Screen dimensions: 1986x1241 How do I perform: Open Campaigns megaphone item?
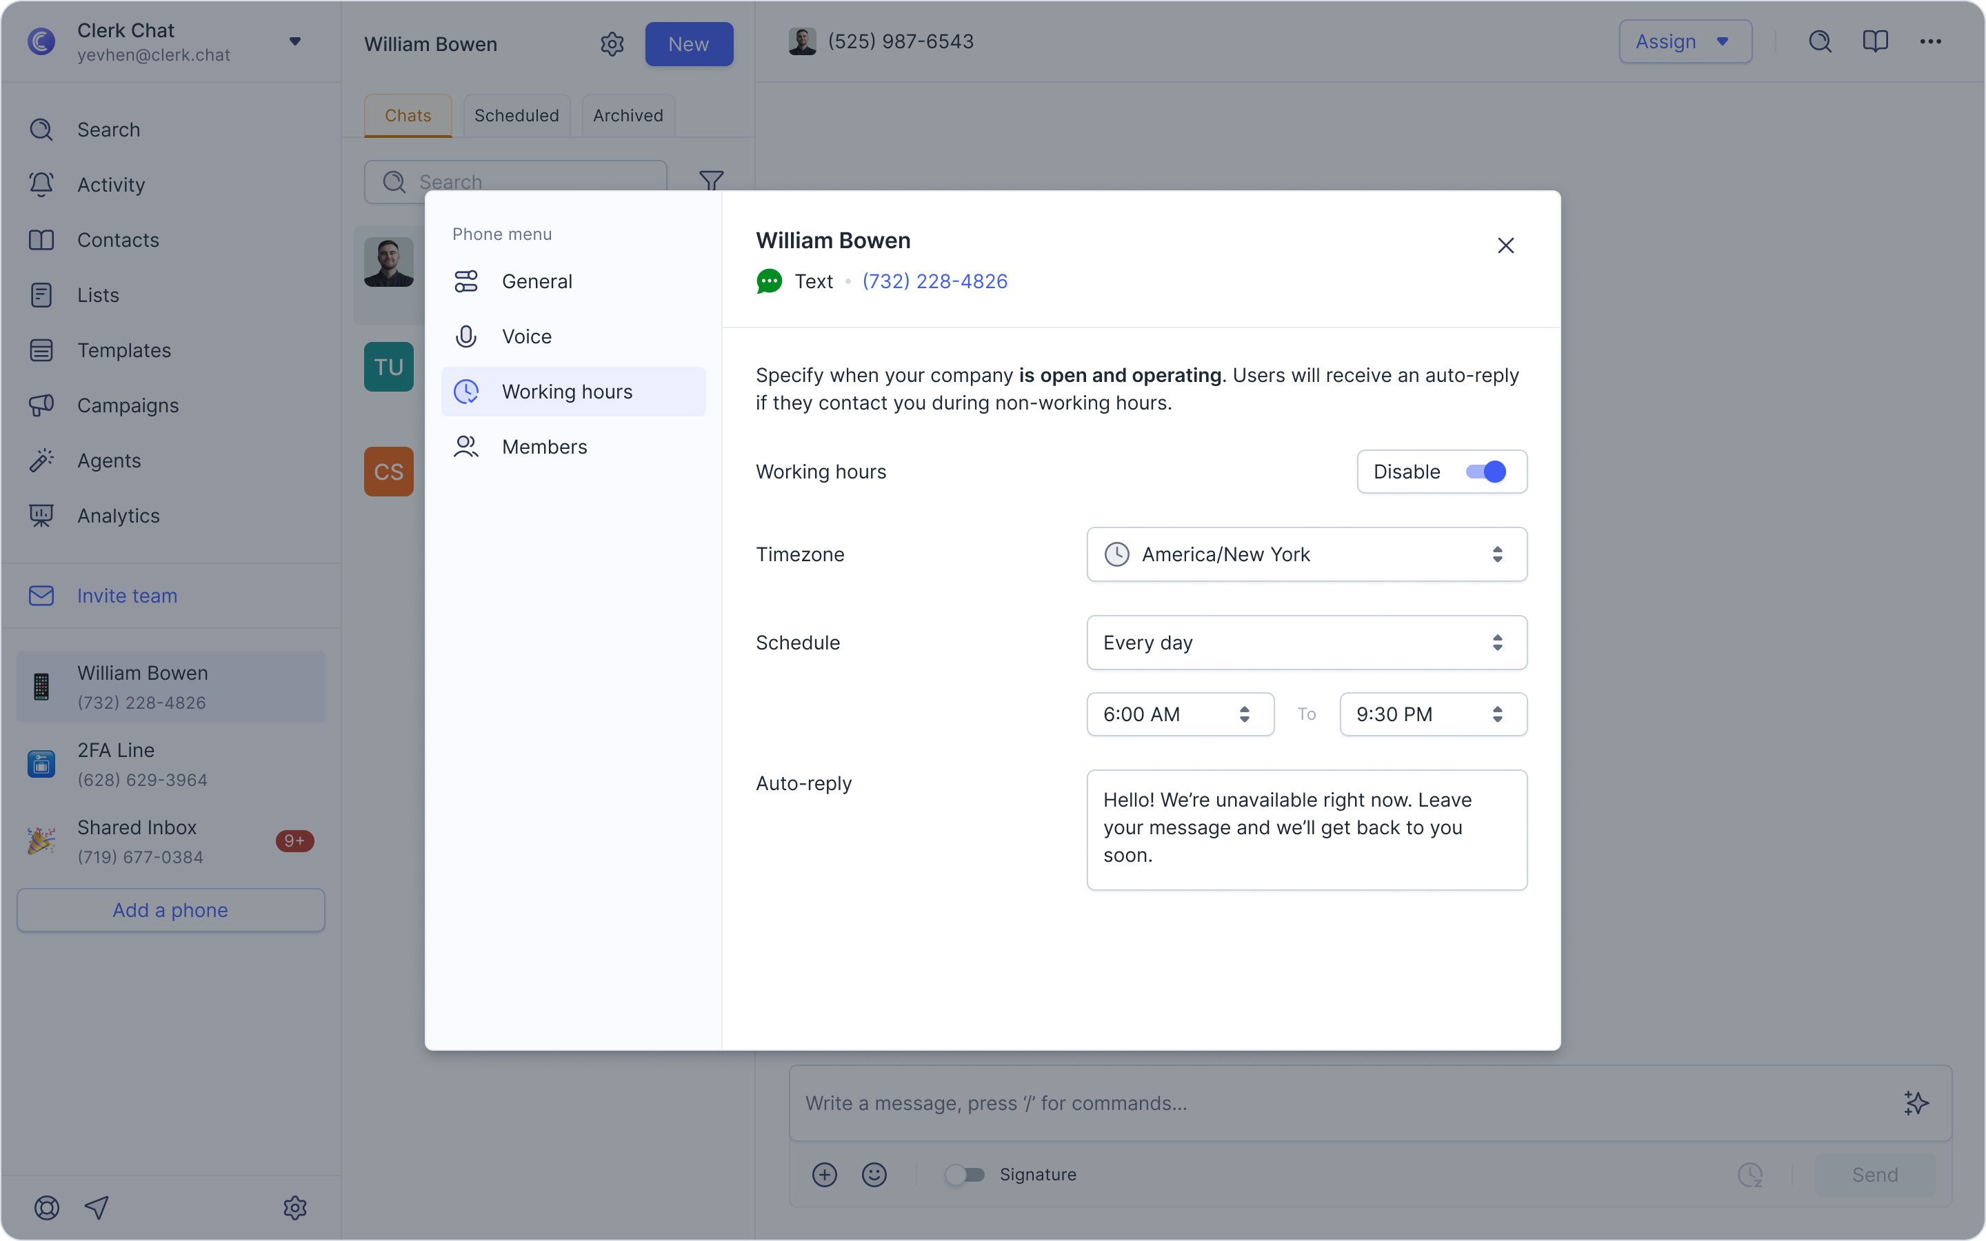(171, 405)
